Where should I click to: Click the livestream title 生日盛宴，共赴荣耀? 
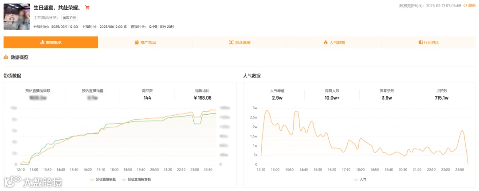[x=58, y=8]
